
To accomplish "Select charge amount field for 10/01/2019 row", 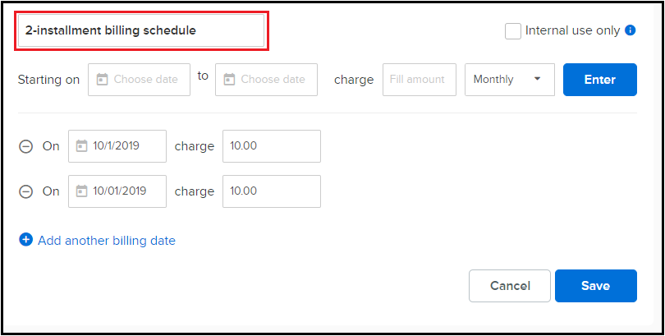I will point(272,191).
